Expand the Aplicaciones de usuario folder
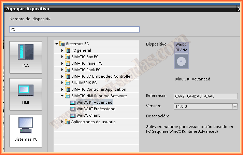This screenshot has width=243, height=155. coord(62,122)
